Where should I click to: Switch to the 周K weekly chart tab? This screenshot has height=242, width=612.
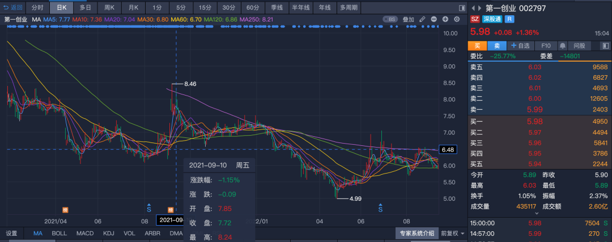click(109, 8)
